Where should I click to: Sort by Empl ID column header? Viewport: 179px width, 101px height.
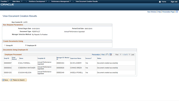[x=6, y=58]
